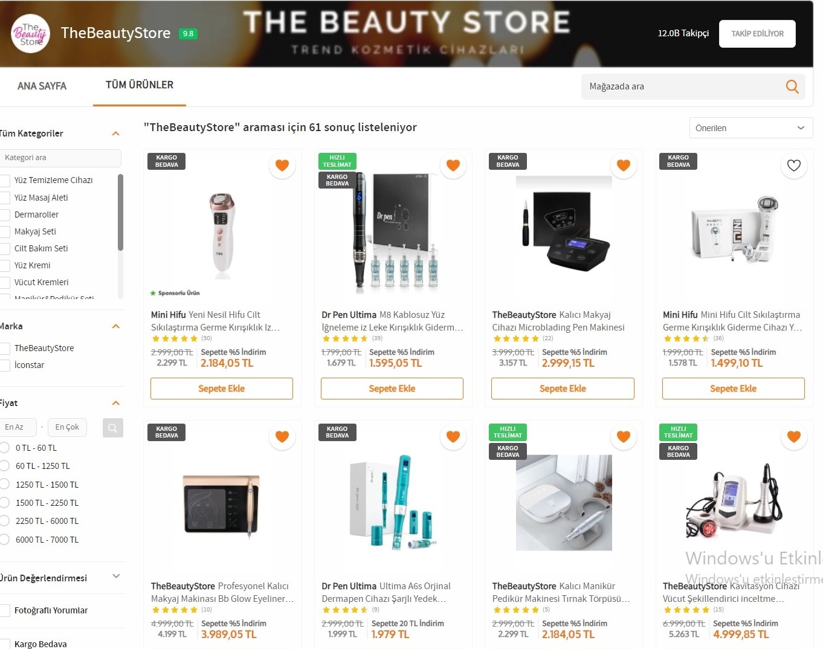Expand the Ürün Değerlendirmesi filter section

pyautogui.click(x=116, y=576)
